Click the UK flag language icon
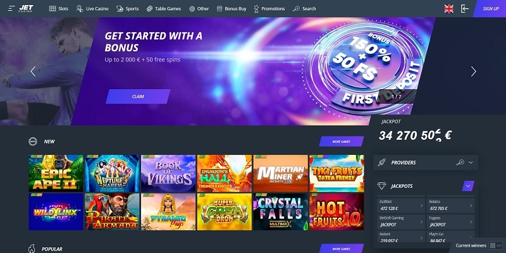 448,9
